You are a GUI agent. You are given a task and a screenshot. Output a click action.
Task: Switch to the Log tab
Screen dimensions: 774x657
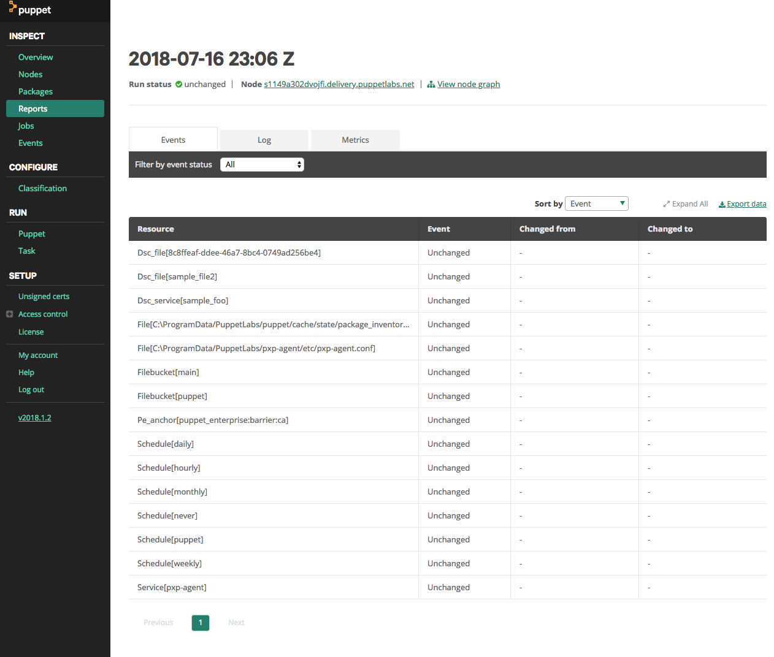[264, 140]
